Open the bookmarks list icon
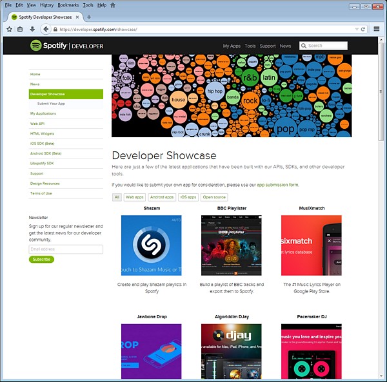 [x=20, y=29]
